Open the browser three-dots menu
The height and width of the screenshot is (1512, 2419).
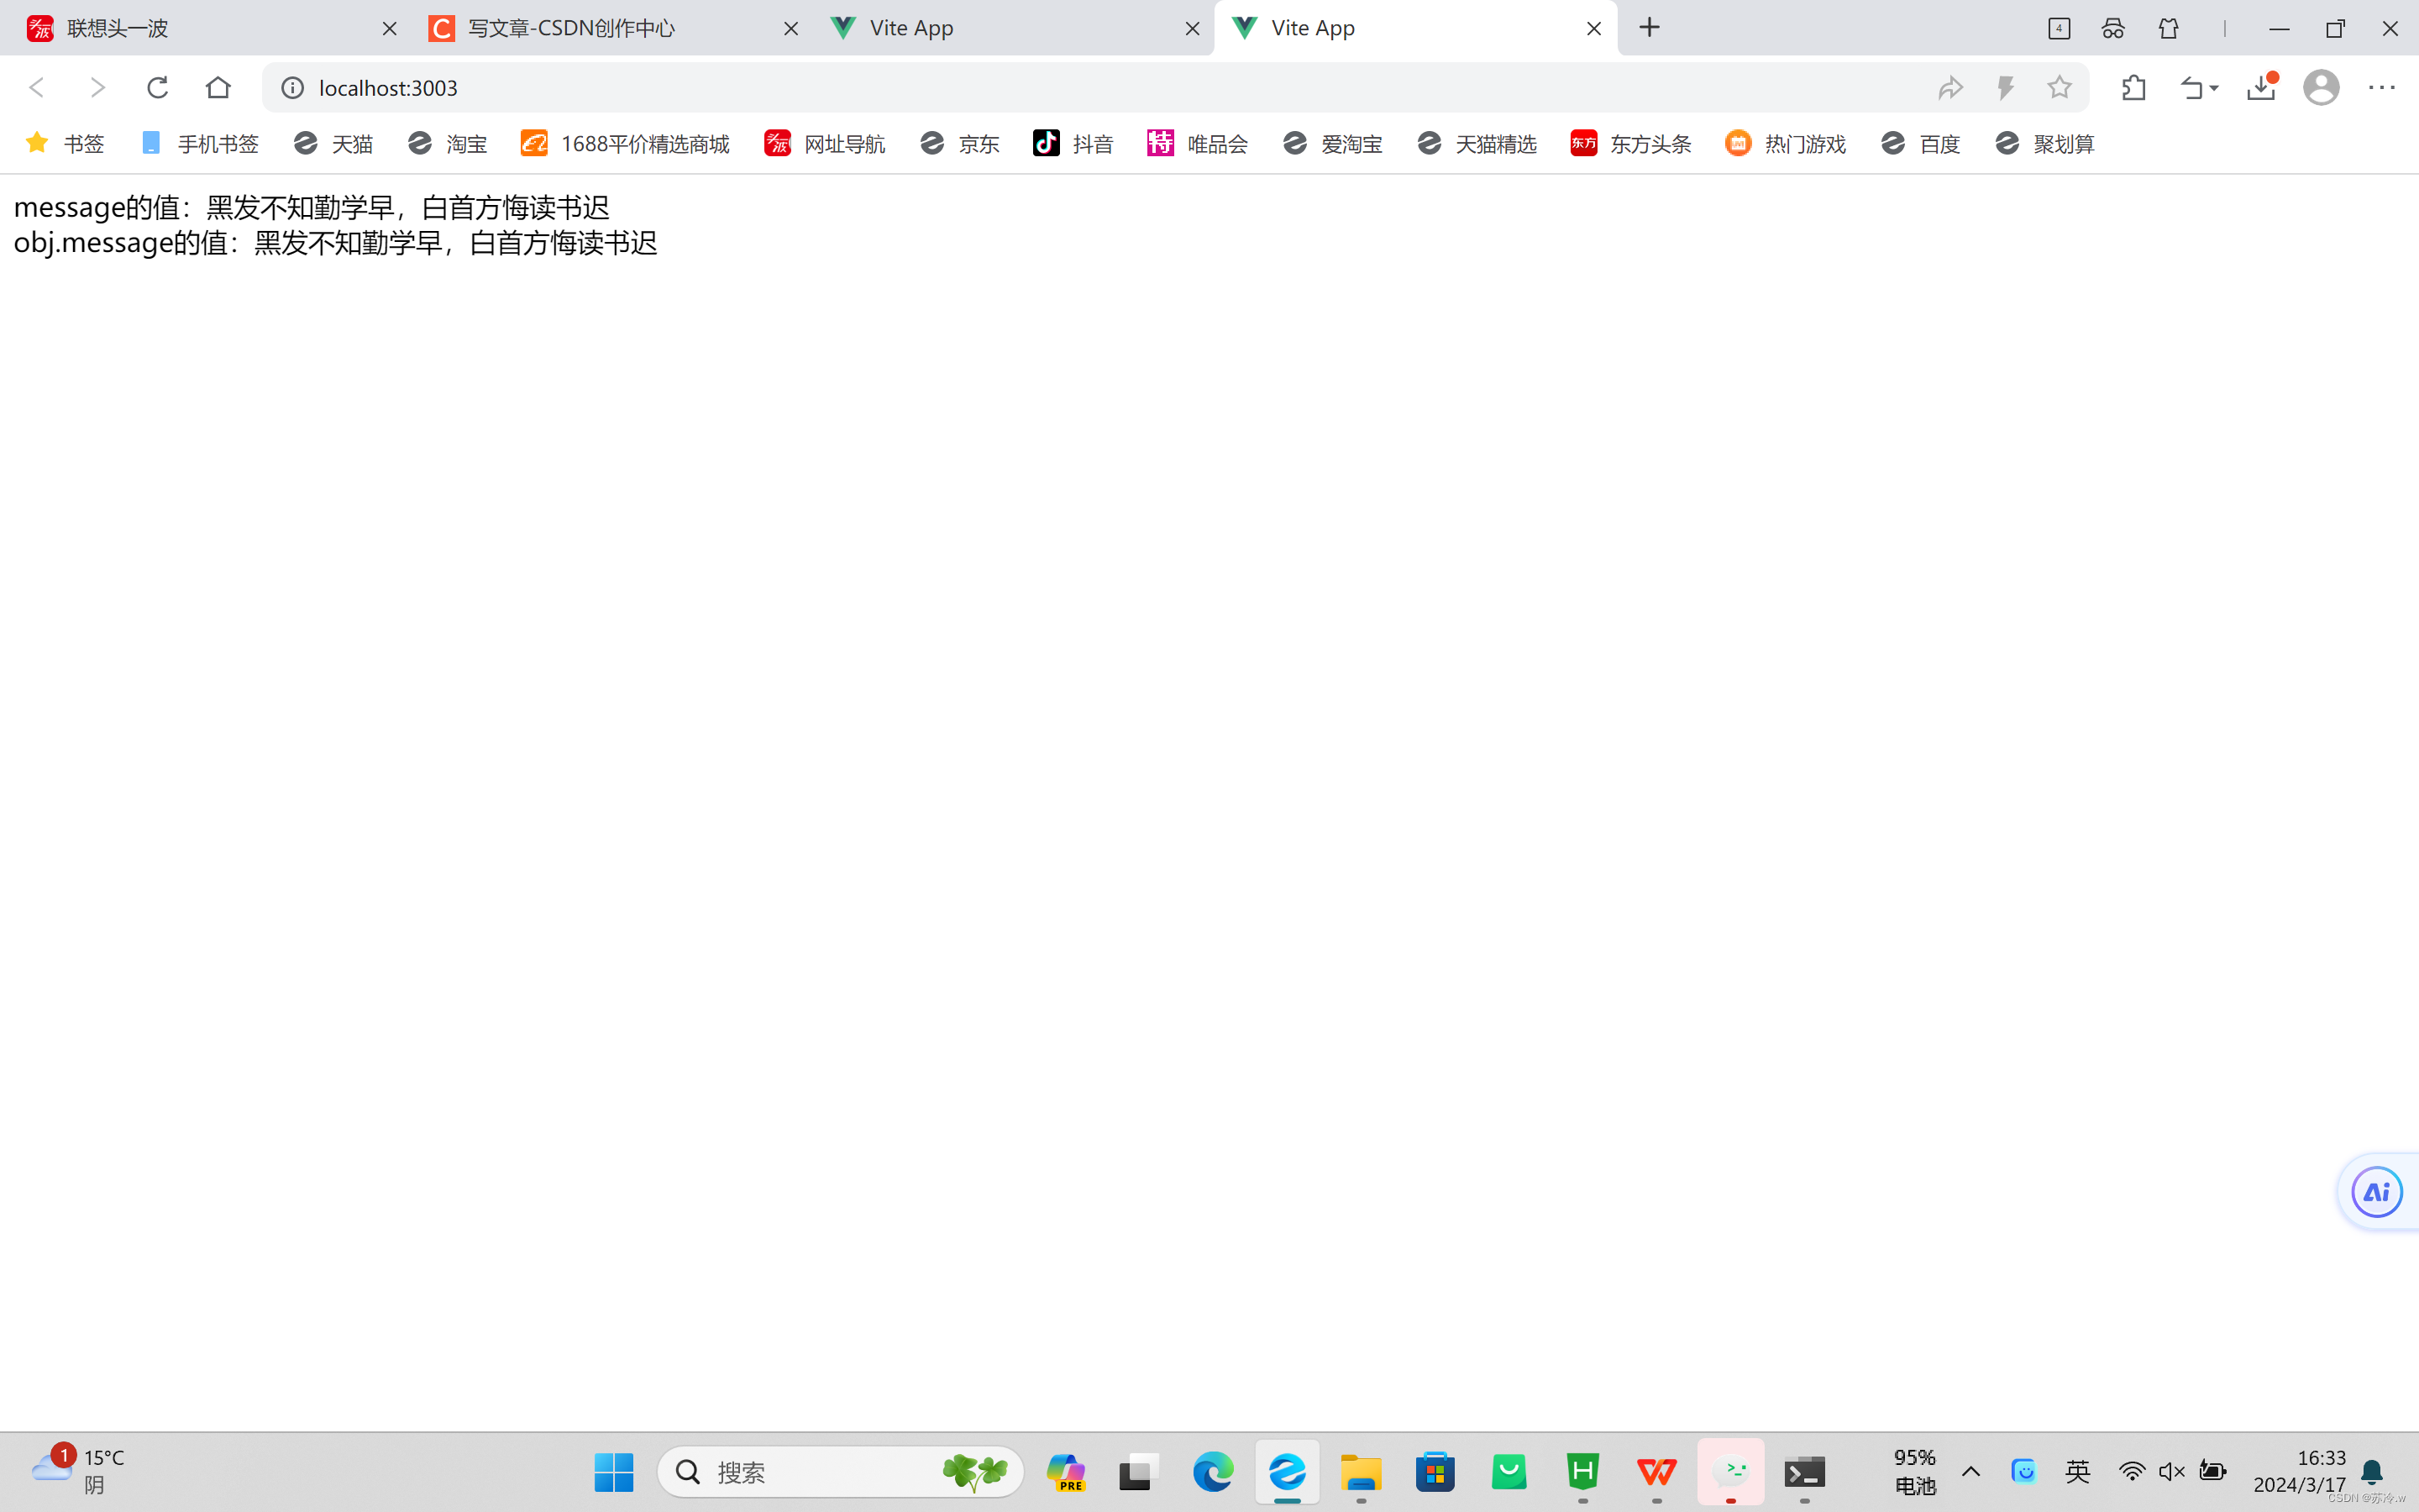point(2382,88)
